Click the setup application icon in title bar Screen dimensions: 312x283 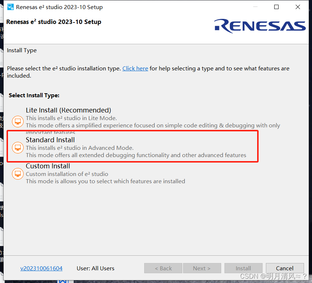tap(10, 7)
